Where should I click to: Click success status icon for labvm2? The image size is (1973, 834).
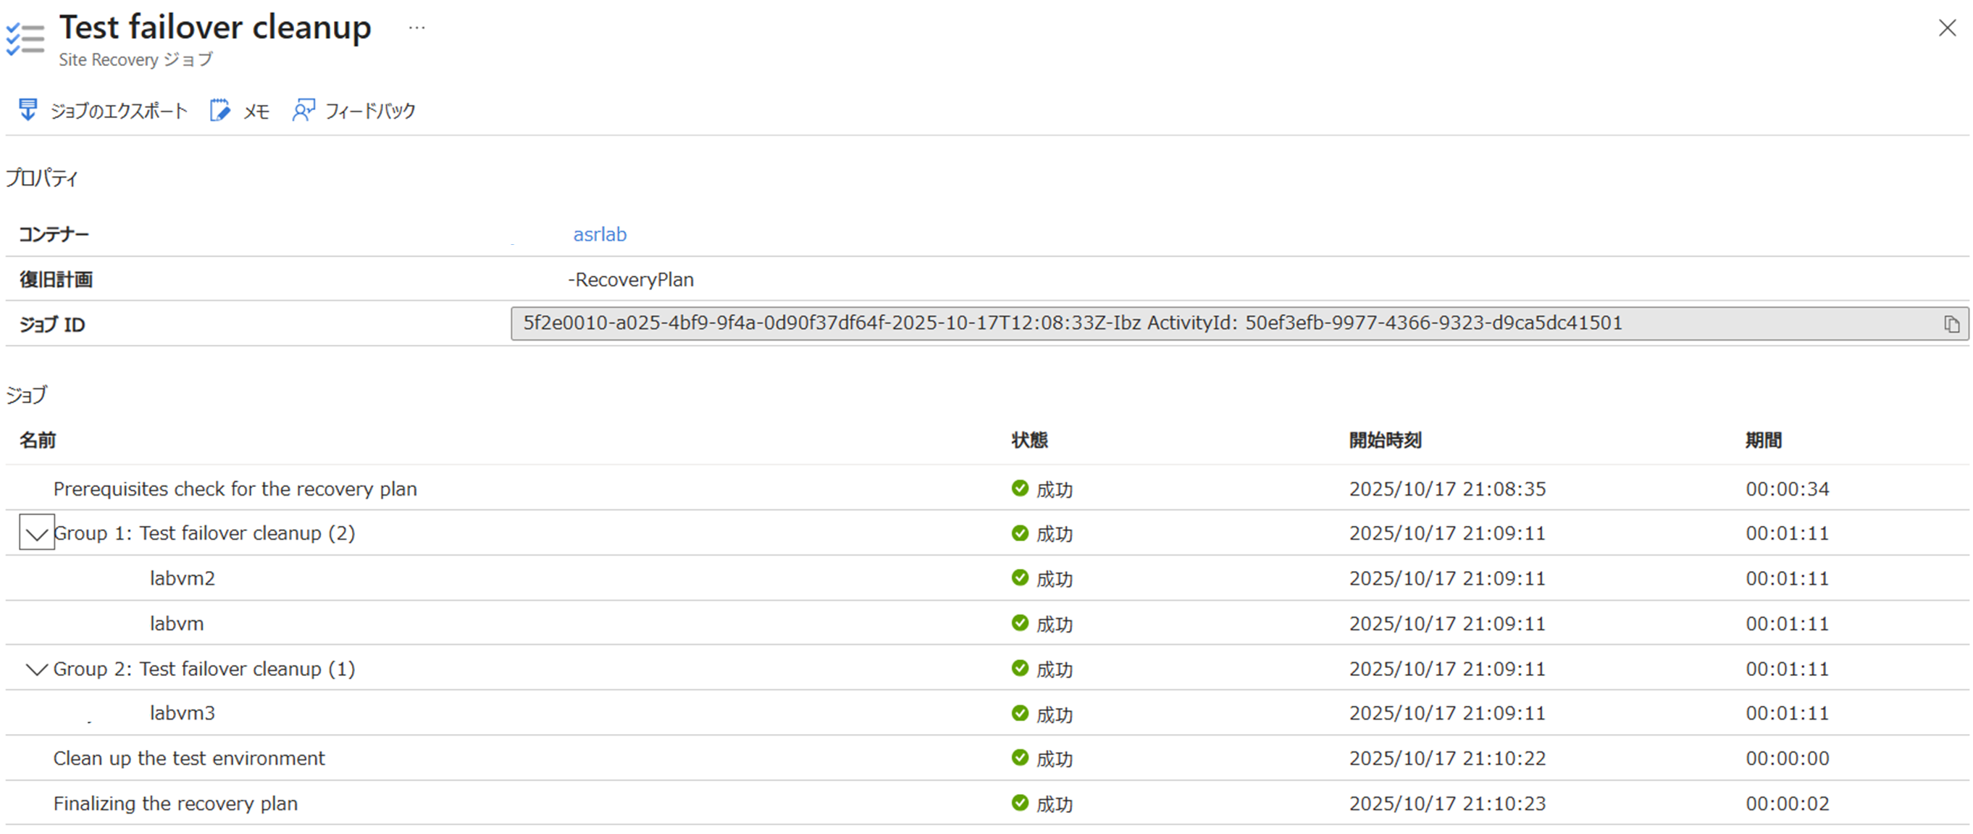(x=1019, y=578)
